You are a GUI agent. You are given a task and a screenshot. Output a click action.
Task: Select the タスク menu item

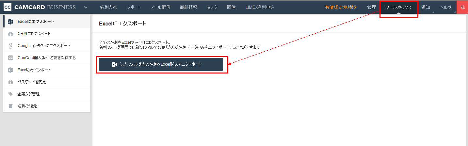pyautogui.click(x=212, y=7)
